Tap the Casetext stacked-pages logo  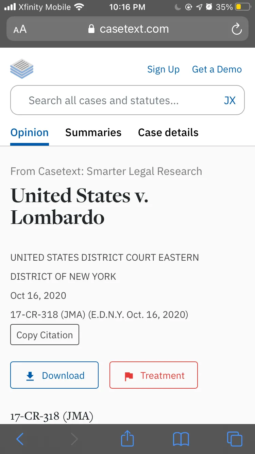[x=22, y=69]
